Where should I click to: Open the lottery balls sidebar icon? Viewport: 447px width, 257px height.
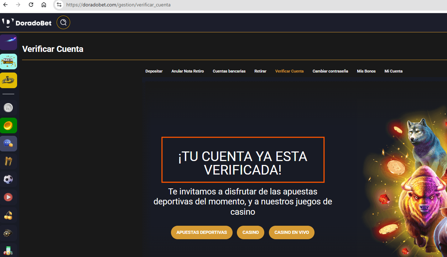pos(8,250)
